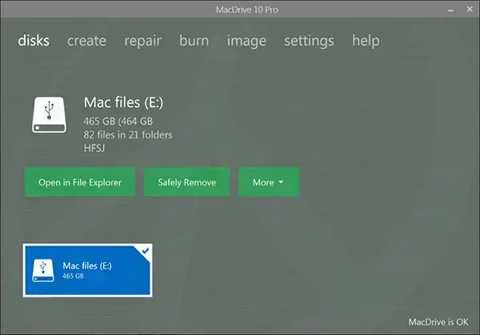Click the 465 GB (464 GB text
480x335 pixels.
pyautogui.click(x=118, y=122)
